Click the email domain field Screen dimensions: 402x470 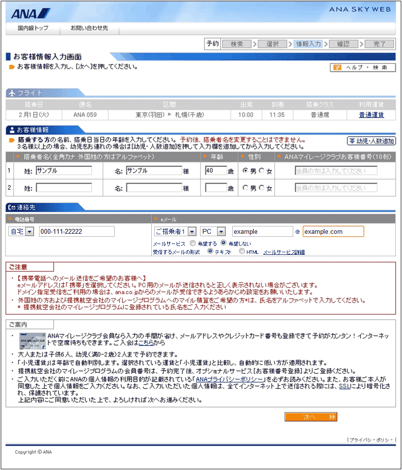pyautogui.click(x=333, y=231)
